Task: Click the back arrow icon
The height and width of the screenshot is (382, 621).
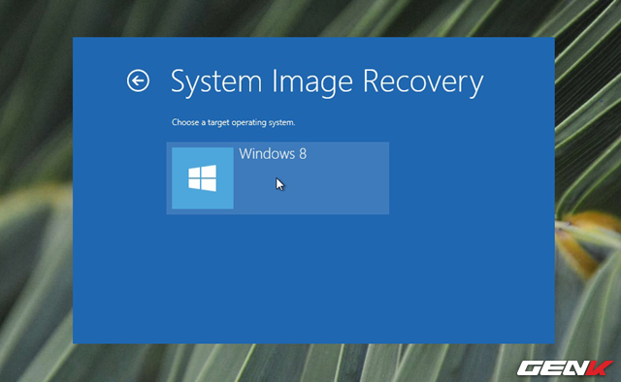Action: coord(138,80)
